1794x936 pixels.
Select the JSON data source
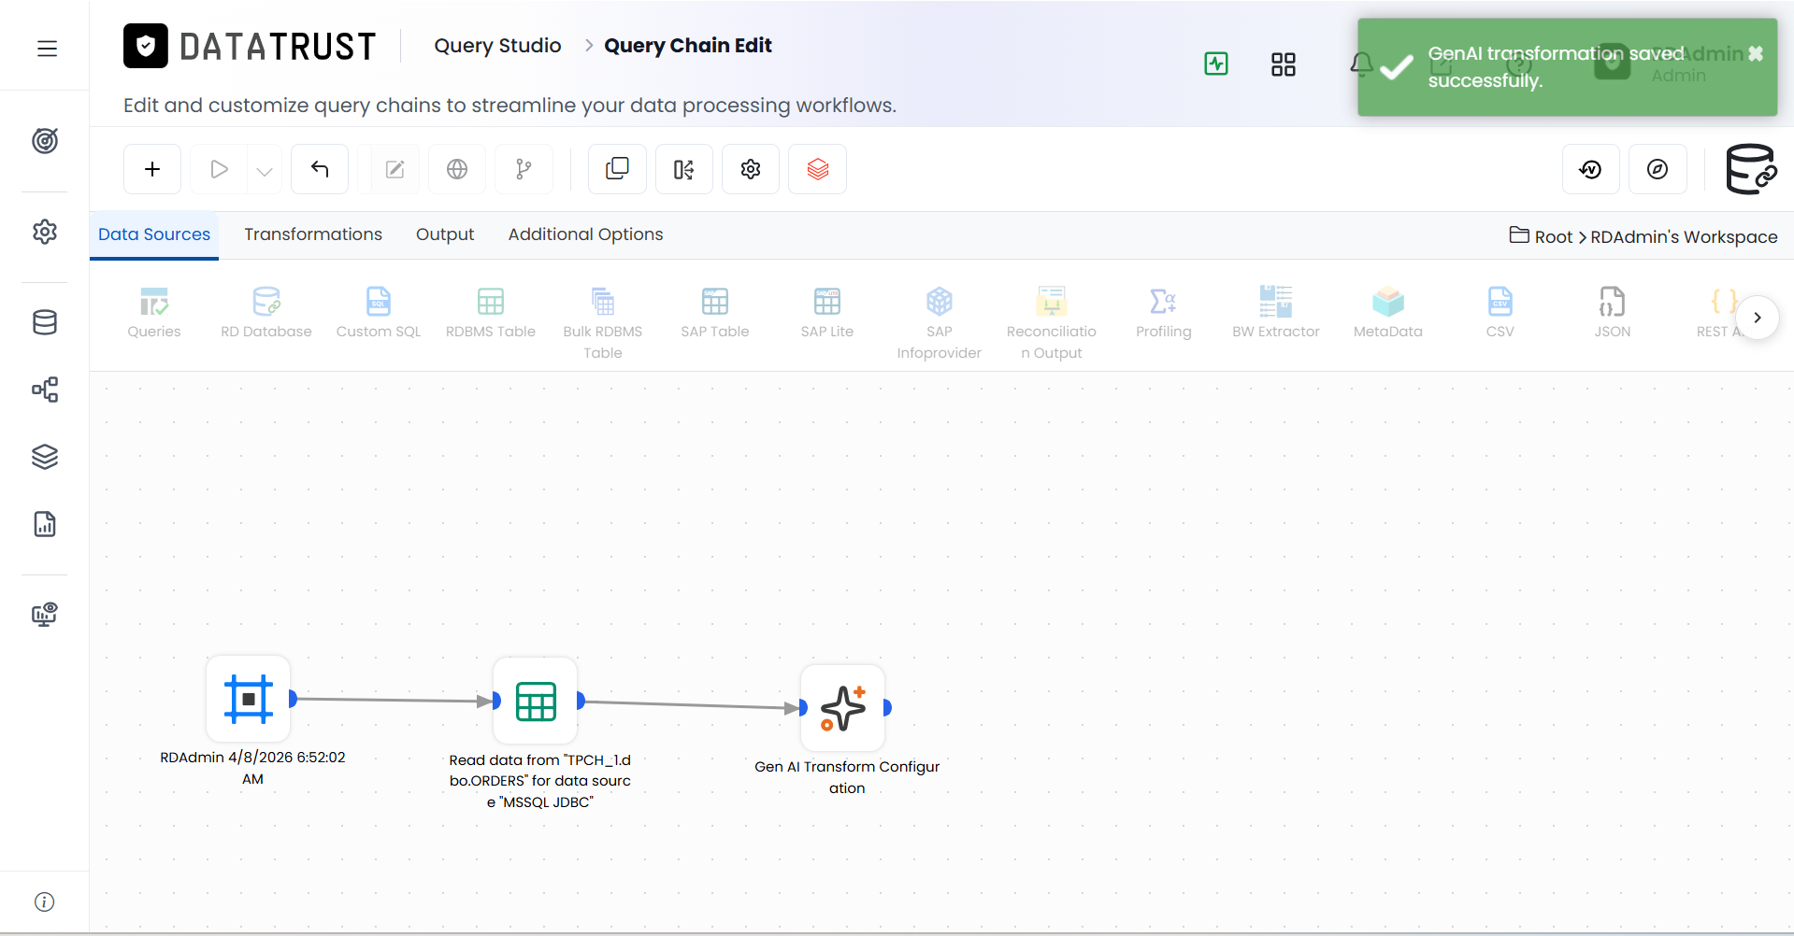click(x=1613, y=313)
